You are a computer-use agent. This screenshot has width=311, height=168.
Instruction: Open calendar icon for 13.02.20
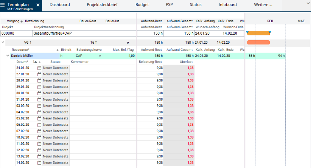click(x=39, y=156)
